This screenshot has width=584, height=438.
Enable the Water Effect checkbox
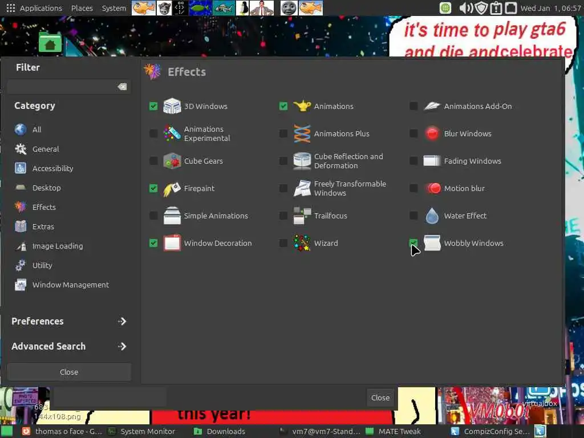(x=413, y=216)
